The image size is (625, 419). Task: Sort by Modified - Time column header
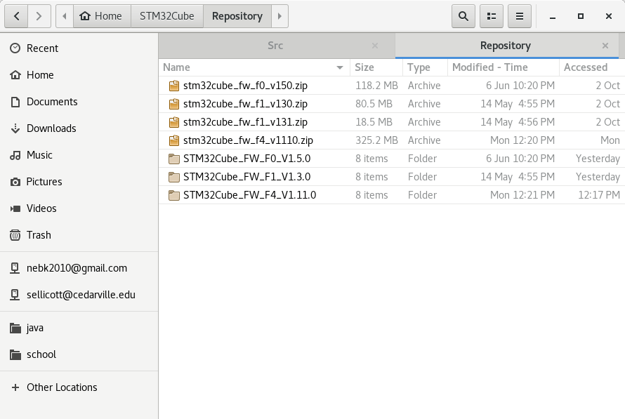pos(503,67)
